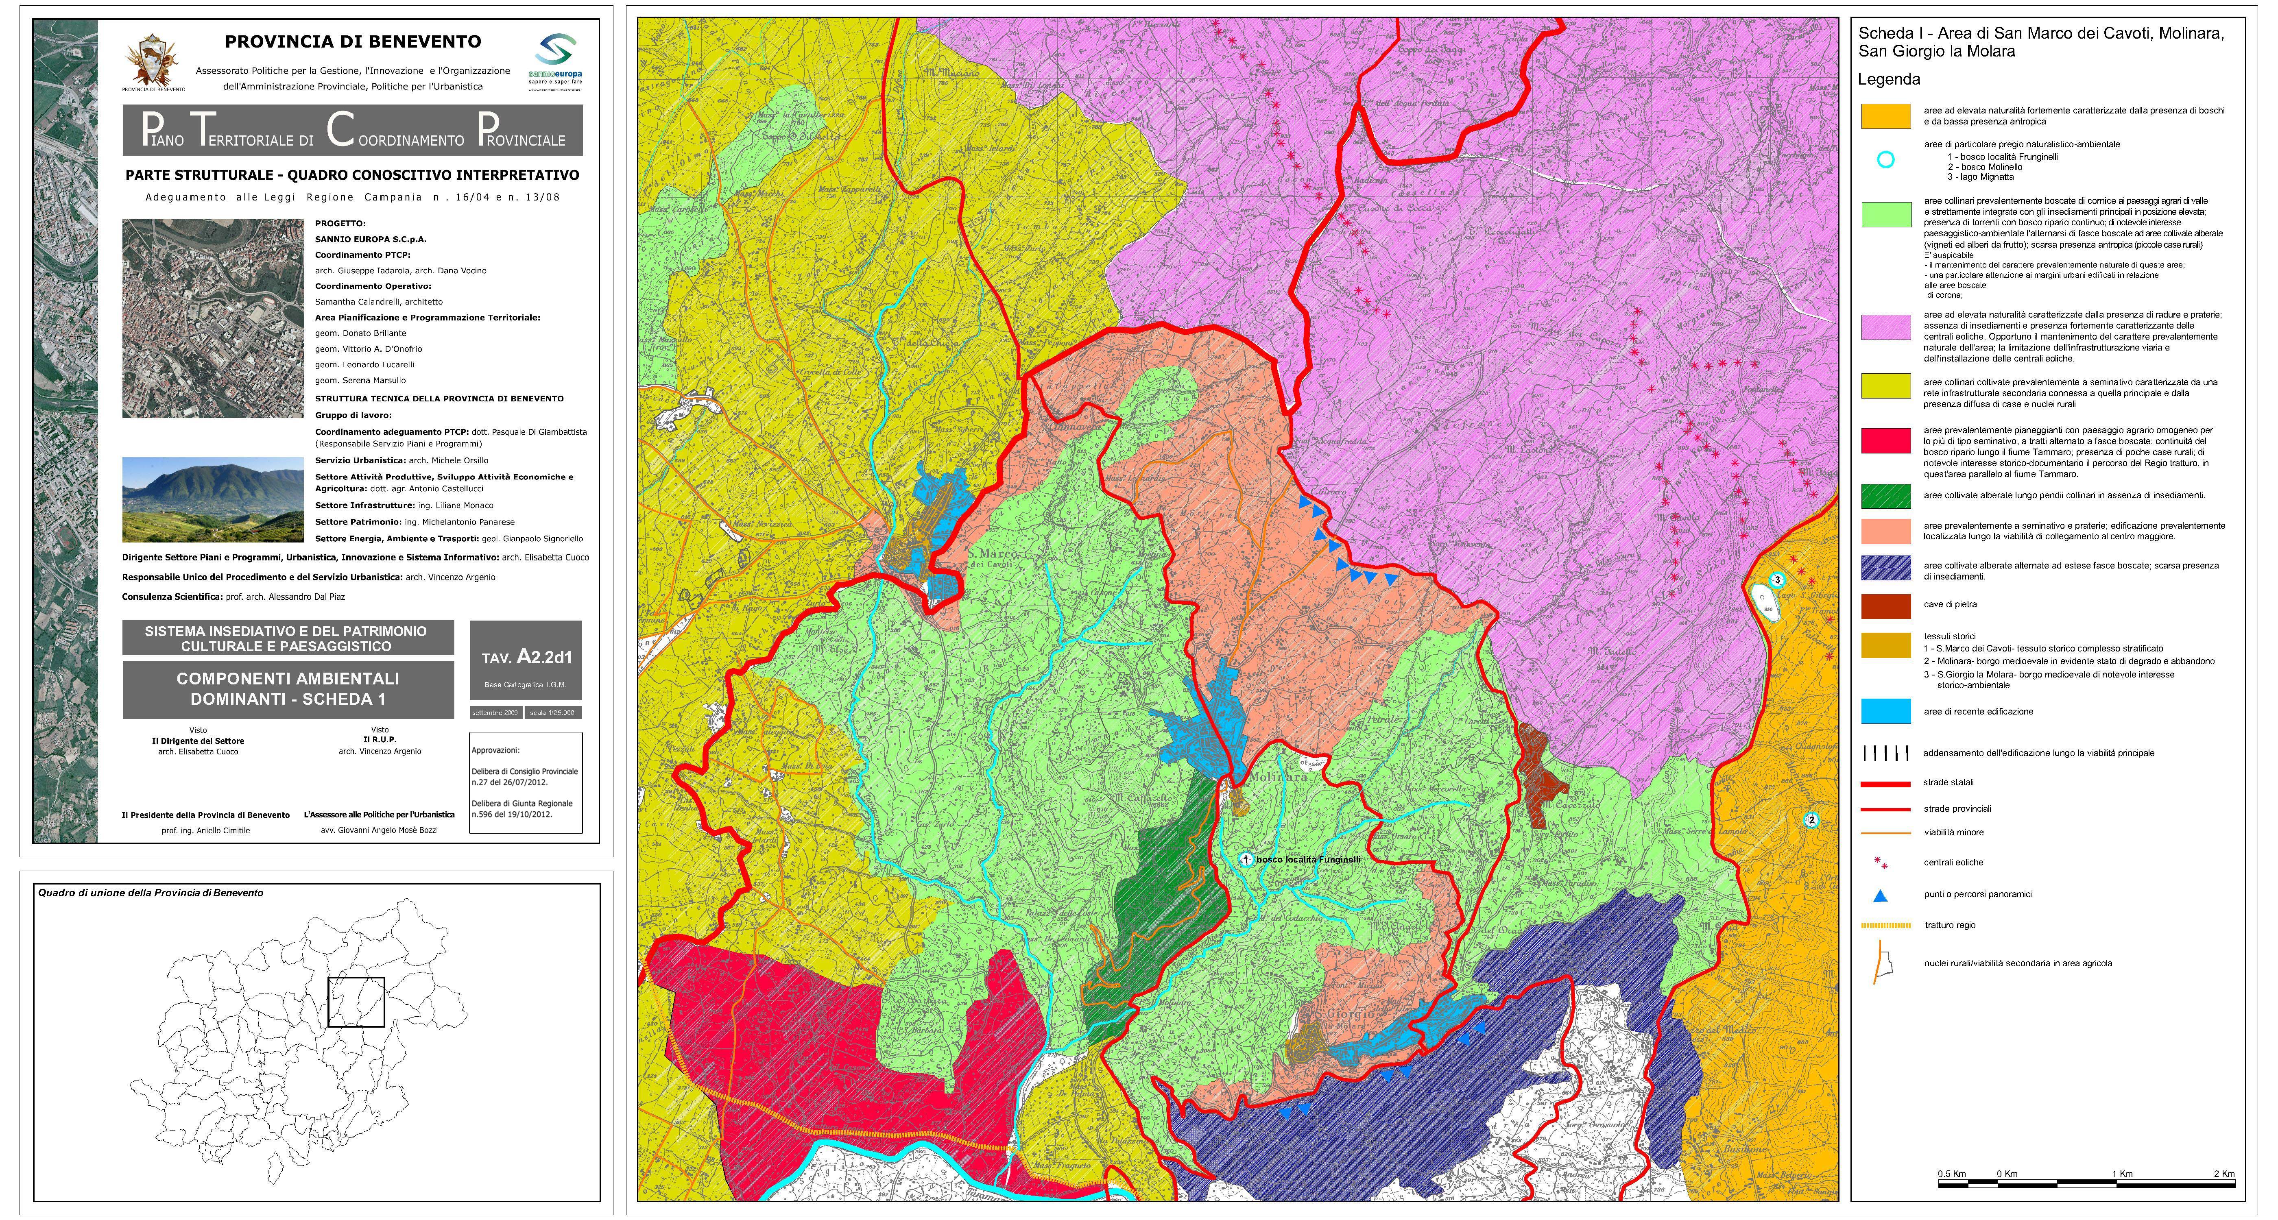The image size is (2278, 1220).
Task: Click the 'PARTE STRUTTURALE - QUADRO CONOSCITIVO INTERPRETATIVO' heading
Action: 352,175
